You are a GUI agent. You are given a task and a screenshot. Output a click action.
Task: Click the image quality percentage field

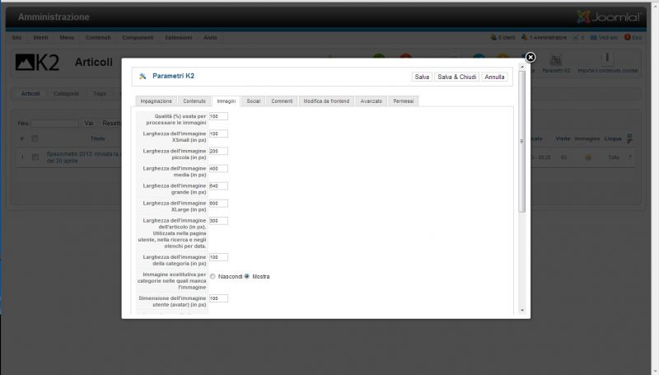tap(218, 116)
